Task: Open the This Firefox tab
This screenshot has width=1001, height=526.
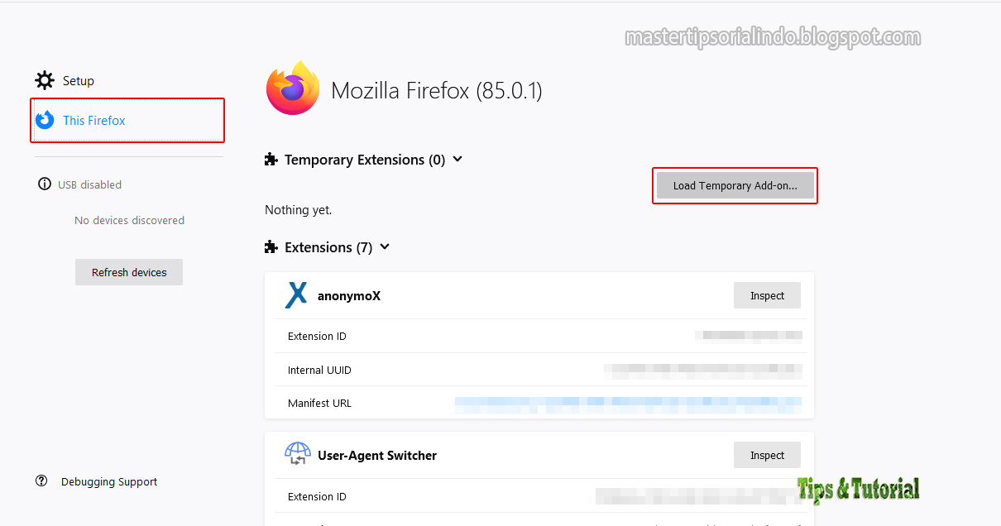Action: [x=94, y=120]
